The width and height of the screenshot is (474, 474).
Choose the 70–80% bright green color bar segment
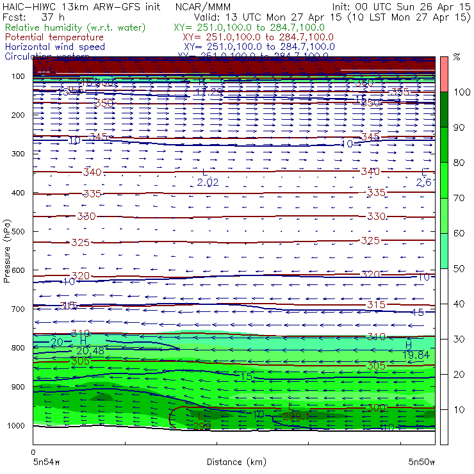pos(444,180)
